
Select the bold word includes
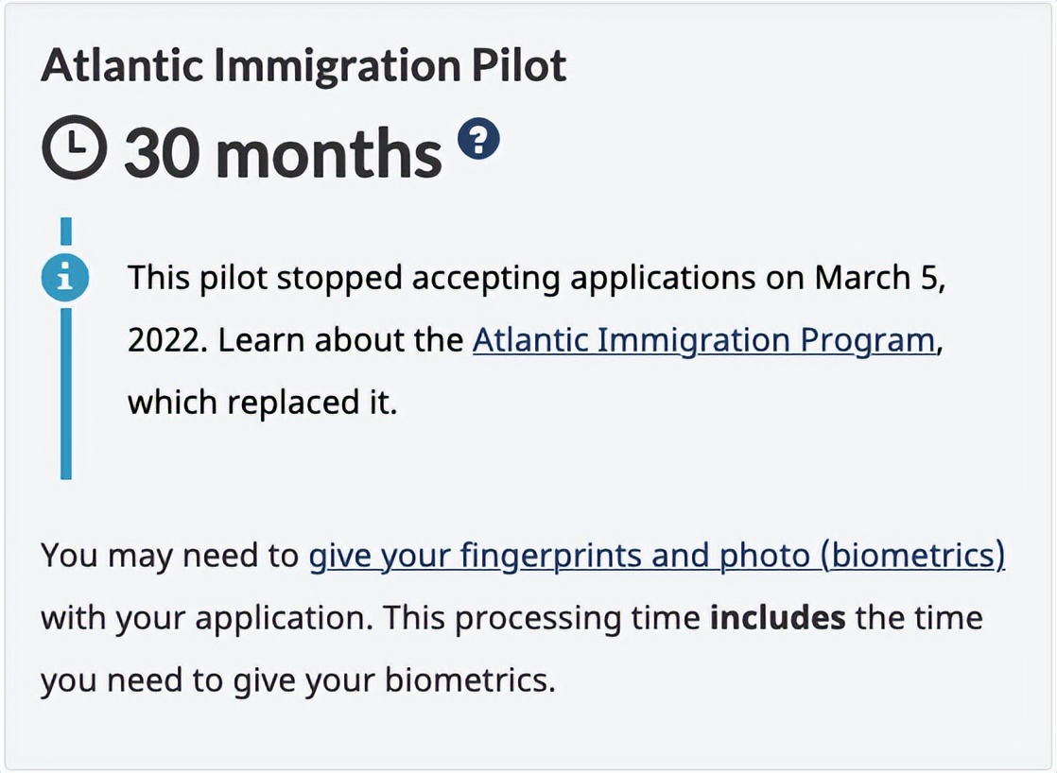click(777, 617)
